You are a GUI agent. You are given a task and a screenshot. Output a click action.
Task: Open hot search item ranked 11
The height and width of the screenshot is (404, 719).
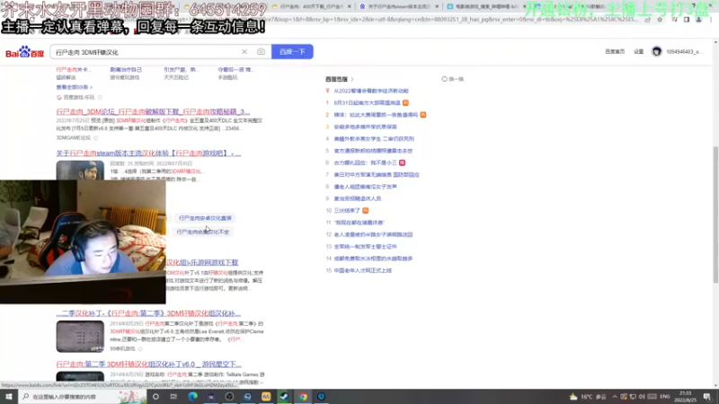359,222
